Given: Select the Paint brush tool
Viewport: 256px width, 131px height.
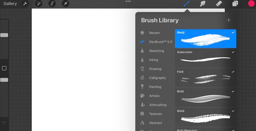Looking at the screenshot, I should pyautogui.click(x=186, y=4).
